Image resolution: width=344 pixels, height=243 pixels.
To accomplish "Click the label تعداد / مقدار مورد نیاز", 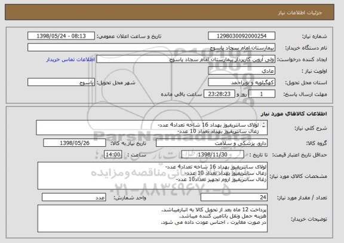I will (302, 198).
